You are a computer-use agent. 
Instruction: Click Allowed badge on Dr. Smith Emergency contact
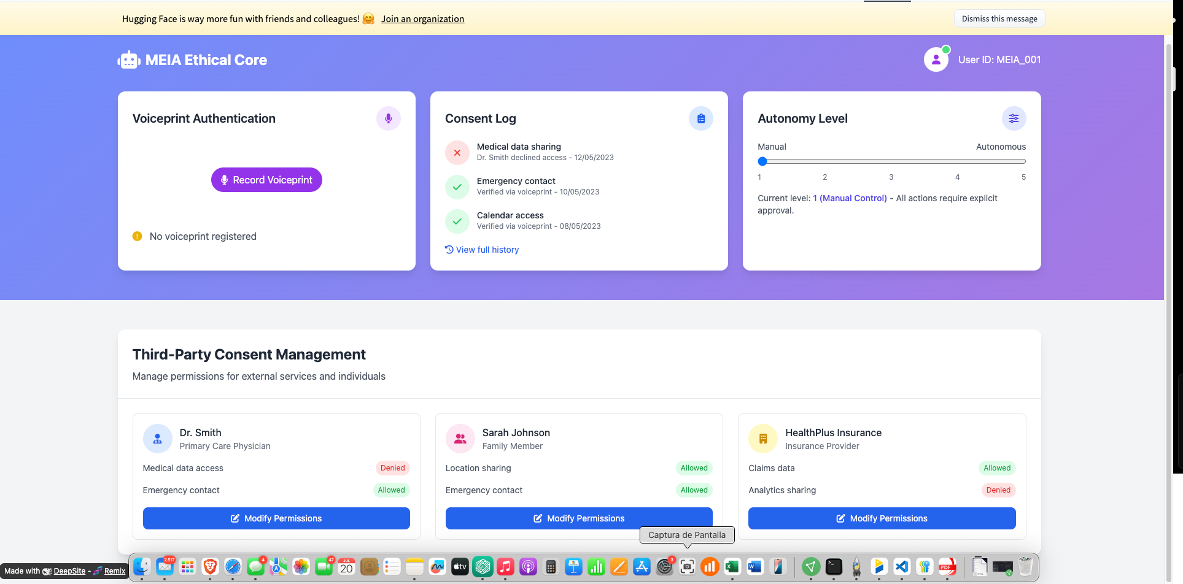coord(391,490)
